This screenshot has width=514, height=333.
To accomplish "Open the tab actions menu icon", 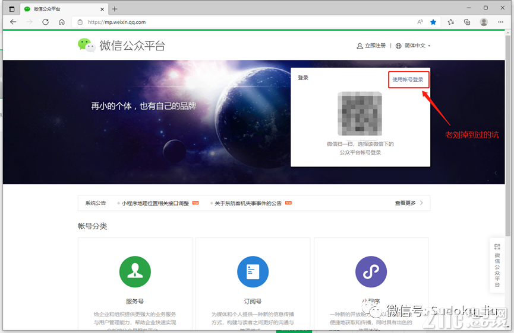I will coord(12,9).
